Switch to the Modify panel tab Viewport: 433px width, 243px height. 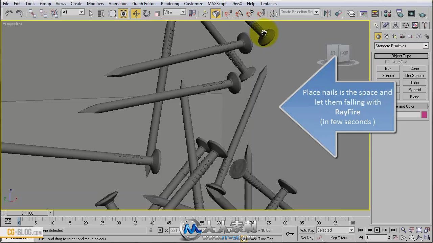pyautogui.click(x=386, y=26)
